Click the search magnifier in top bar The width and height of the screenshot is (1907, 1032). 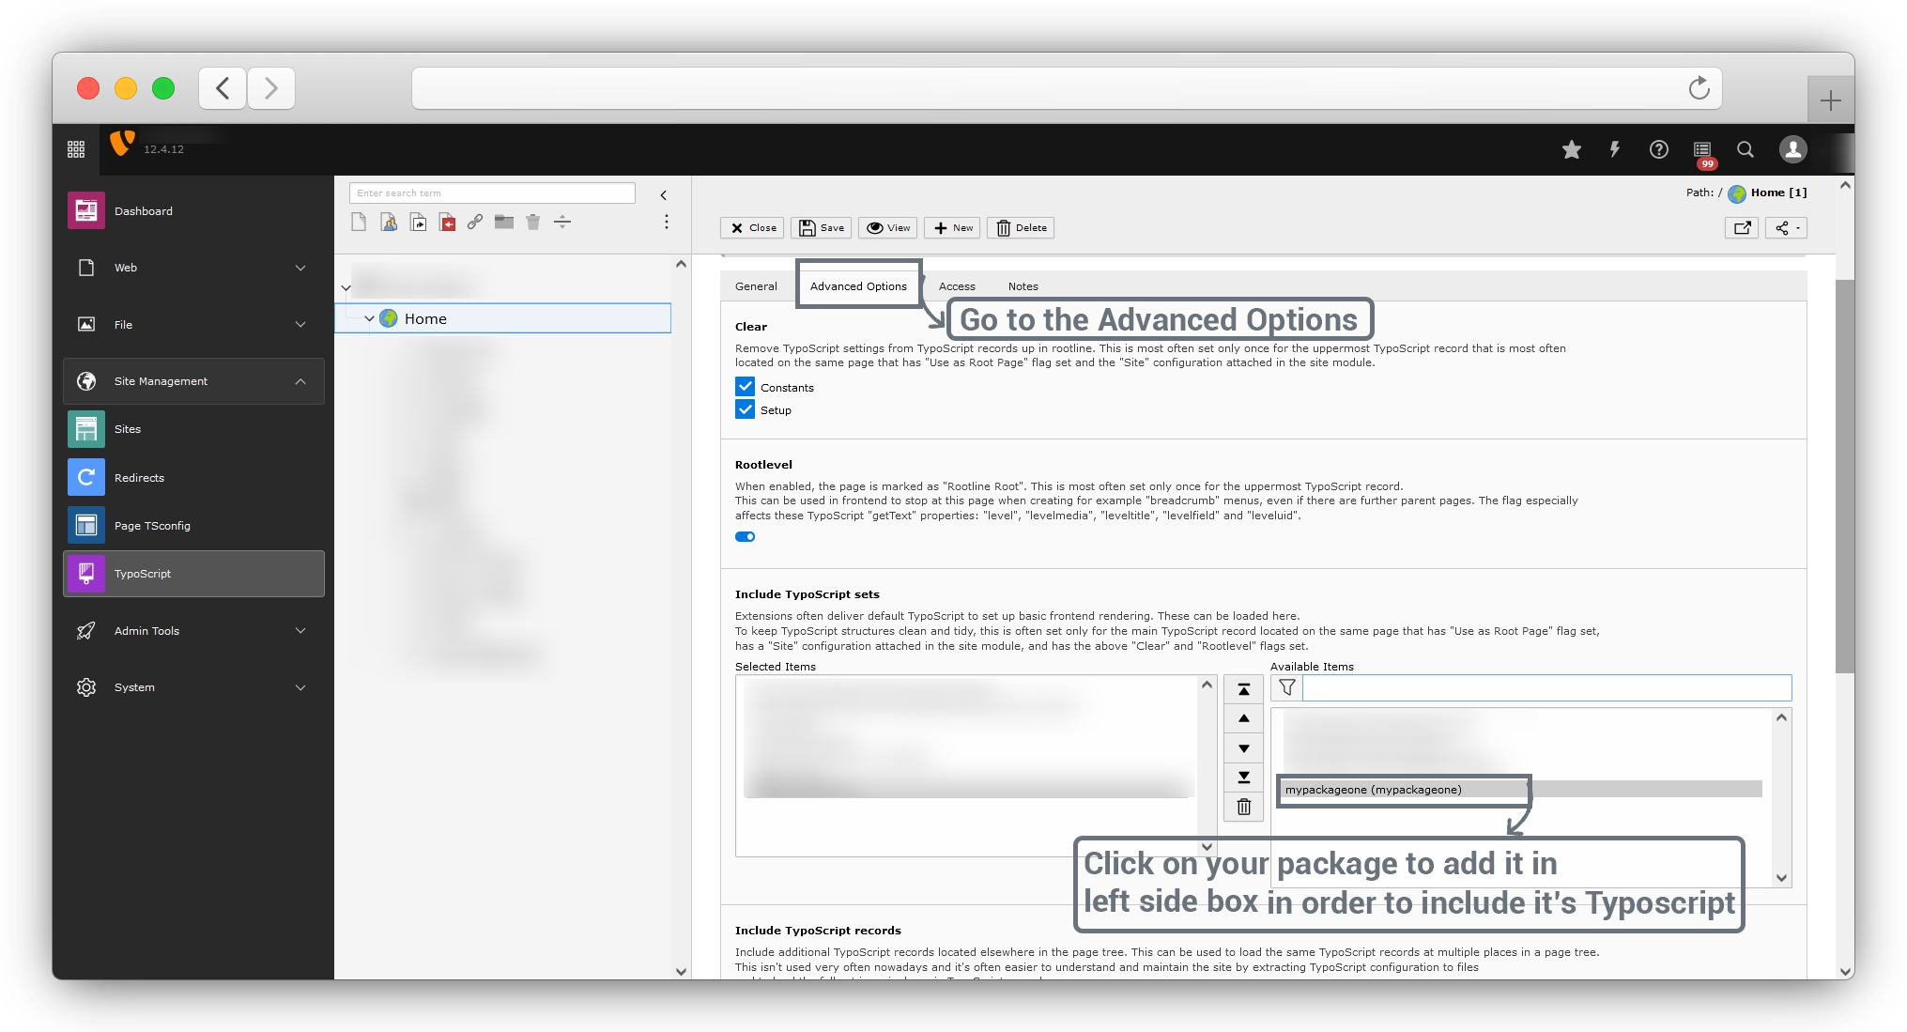pyautogui.click(x=1745, y=149)
